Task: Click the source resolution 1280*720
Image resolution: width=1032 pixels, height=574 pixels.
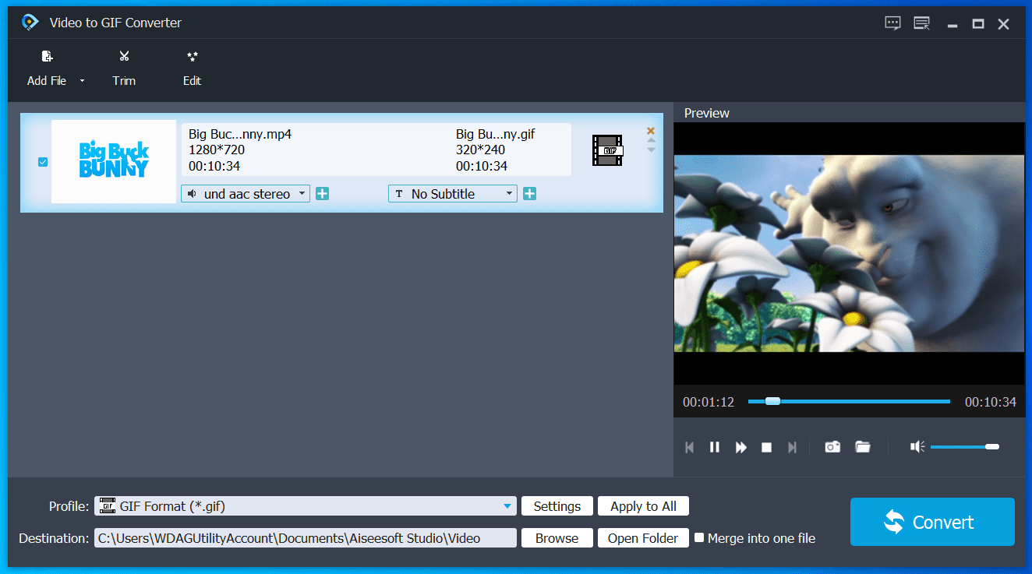Action: (217, 150)
